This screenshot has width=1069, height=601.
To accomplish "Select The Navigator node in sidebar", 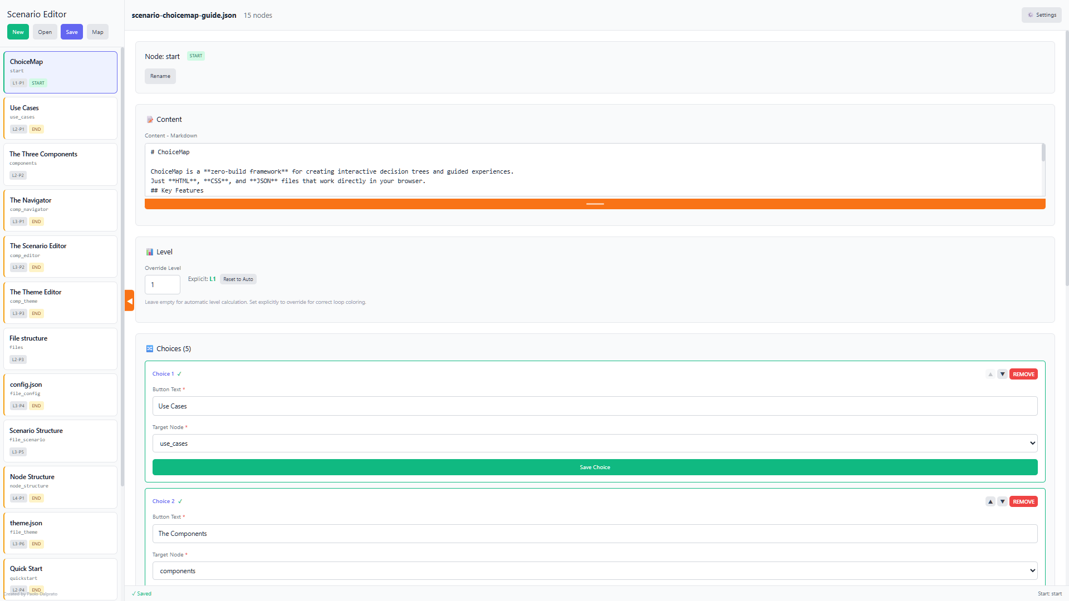I will tap(60, 210).
